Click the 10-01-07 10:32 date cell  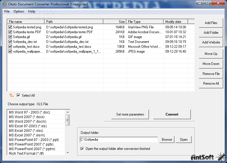(176, 32)
